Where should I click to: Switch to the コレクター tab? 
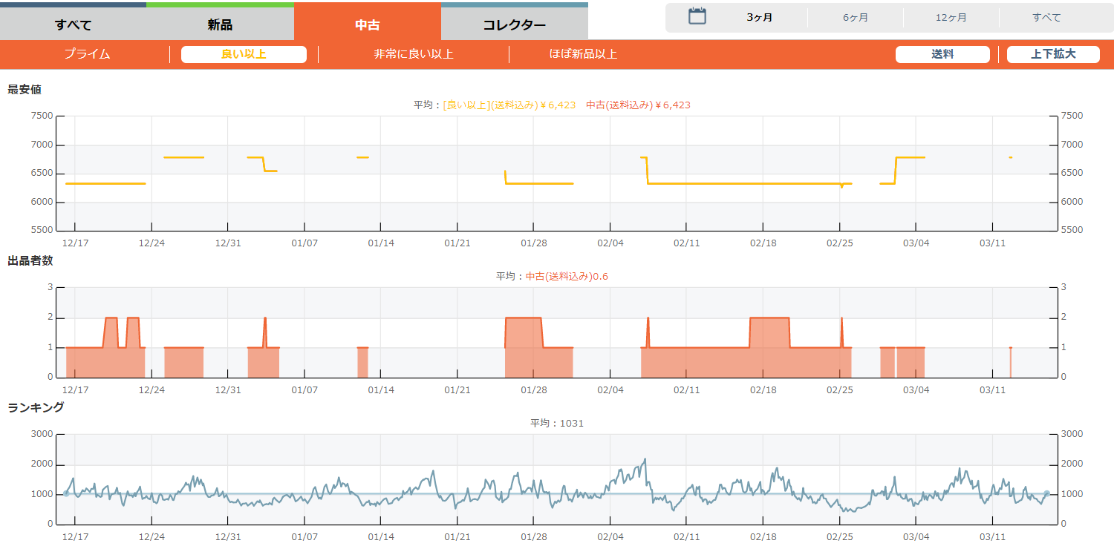[514, 24]
